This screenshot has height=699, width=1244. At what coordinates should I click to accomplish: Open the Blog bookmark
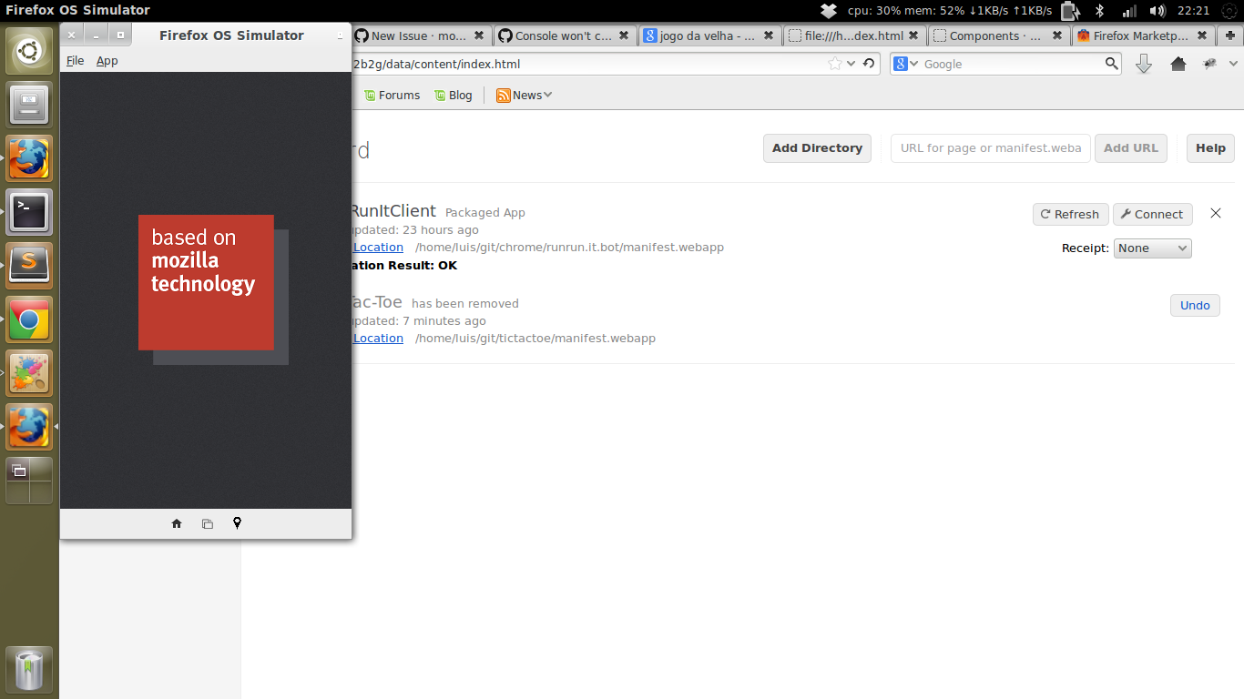(x=454, y=95)
